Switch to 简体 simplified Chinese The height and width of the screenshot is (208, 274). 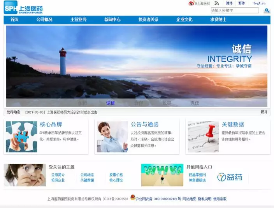(x=229, y=3)
